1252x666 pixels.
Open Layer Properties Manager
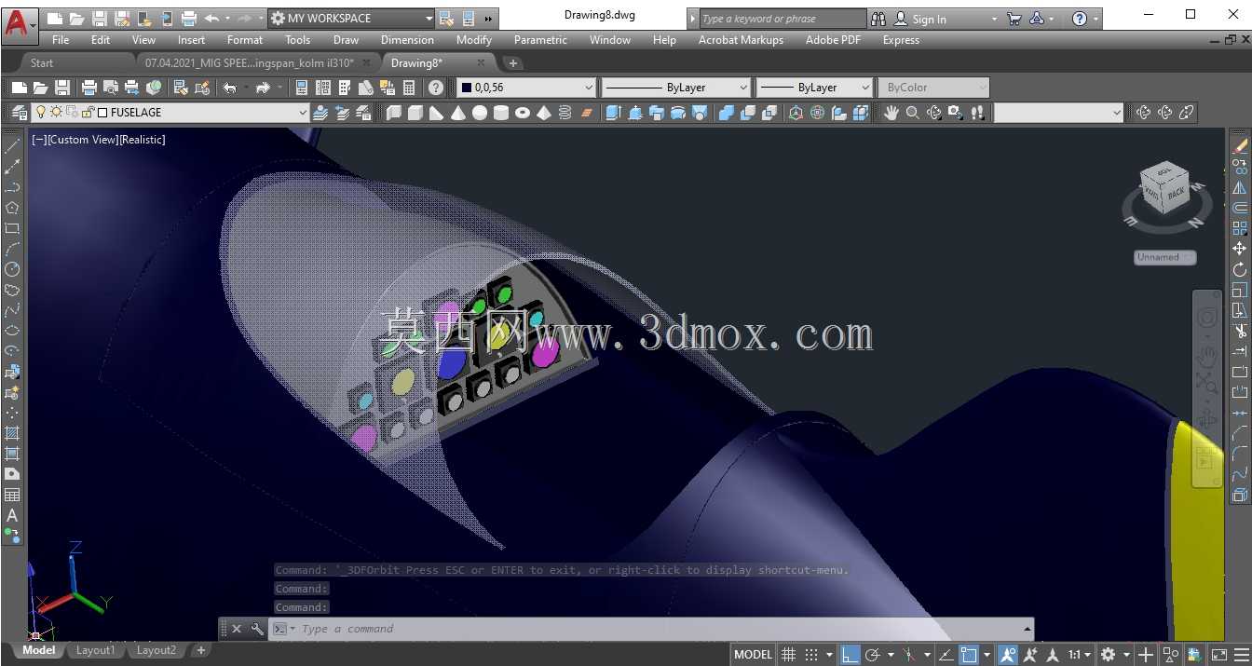[x=20, y=113]
